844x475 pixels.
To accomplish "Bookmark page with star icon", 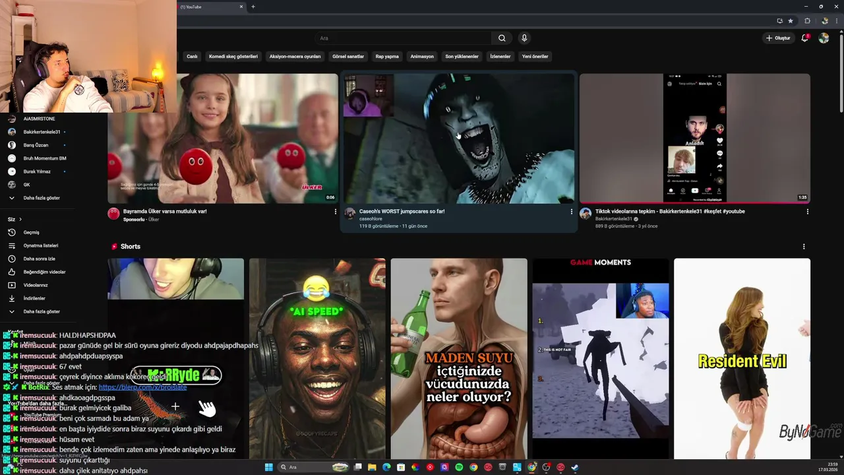I will click(791, 21).
